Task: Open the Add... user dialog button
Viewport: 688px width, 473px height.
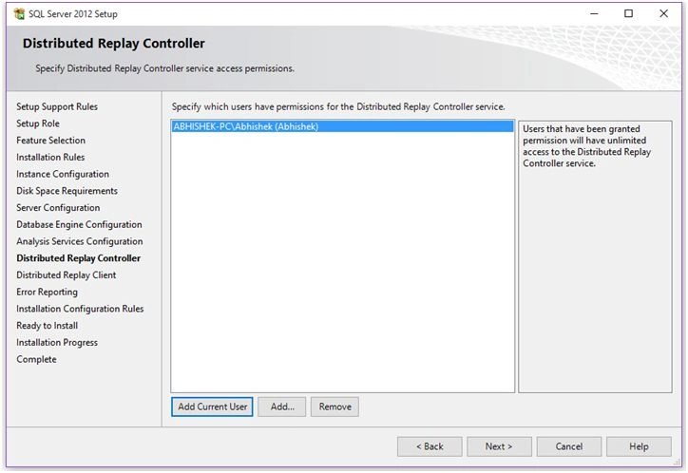Action: tap(281, 407)
